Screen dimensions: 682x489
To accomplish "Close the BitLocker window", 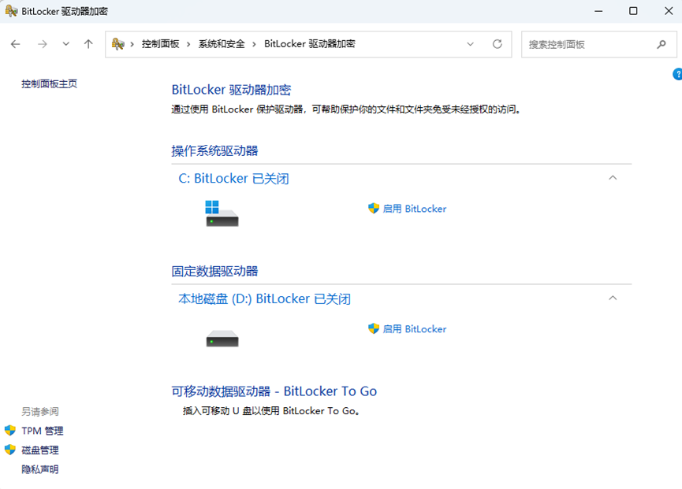I will pyautogui.click(x=669, y=11).
